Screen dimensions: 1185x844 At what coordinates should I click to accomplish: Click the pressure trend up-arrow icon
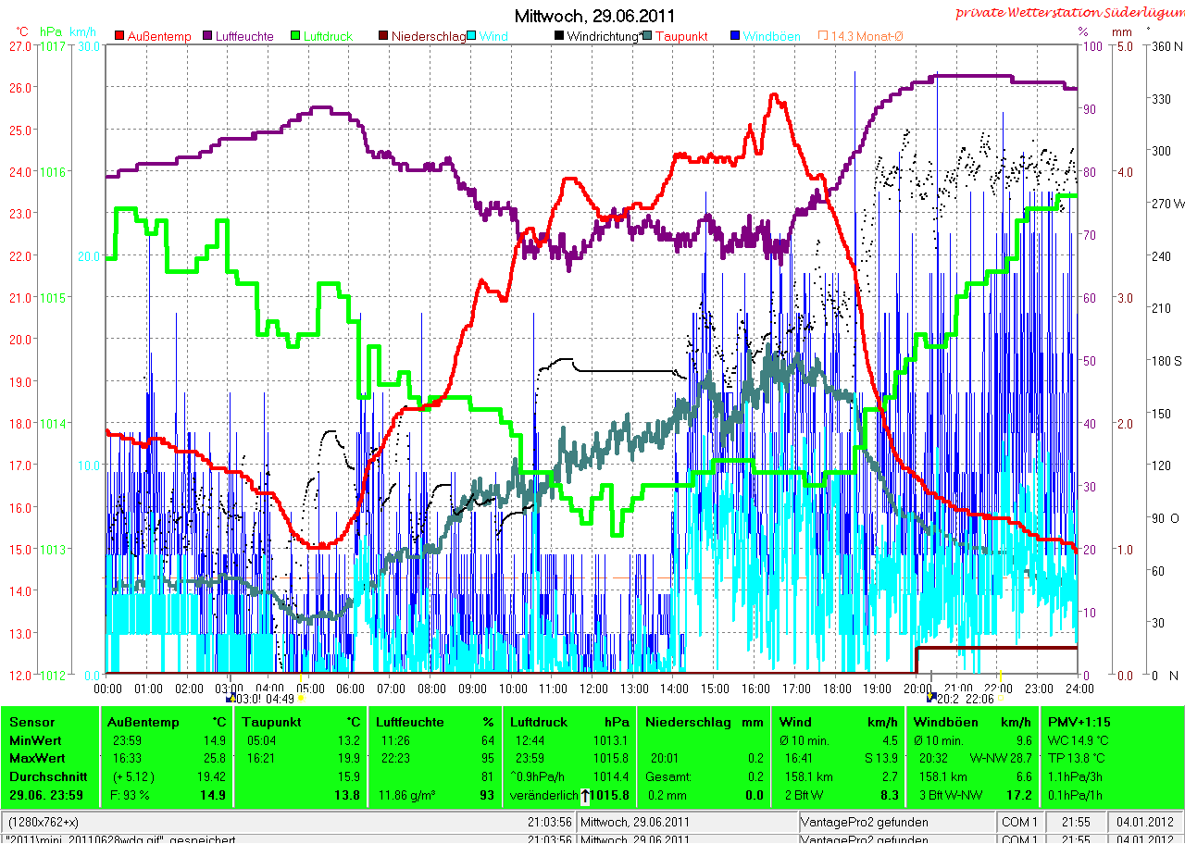point(586,795)
